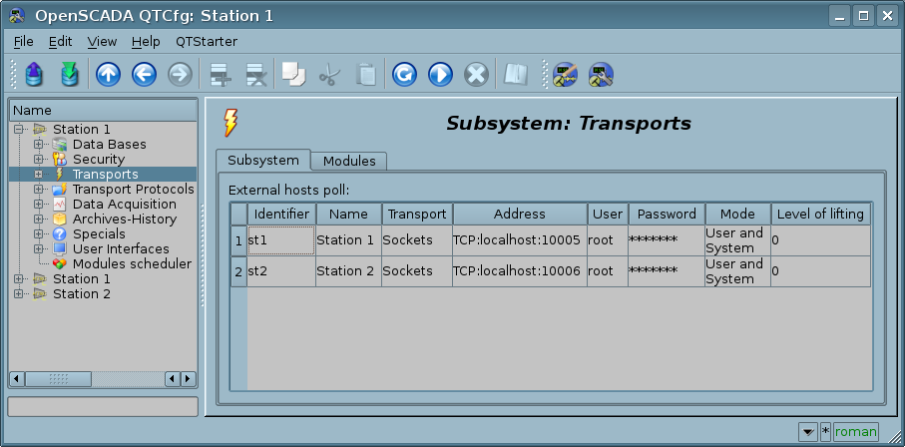Open the manual book icon

click(x=515, y=74)
